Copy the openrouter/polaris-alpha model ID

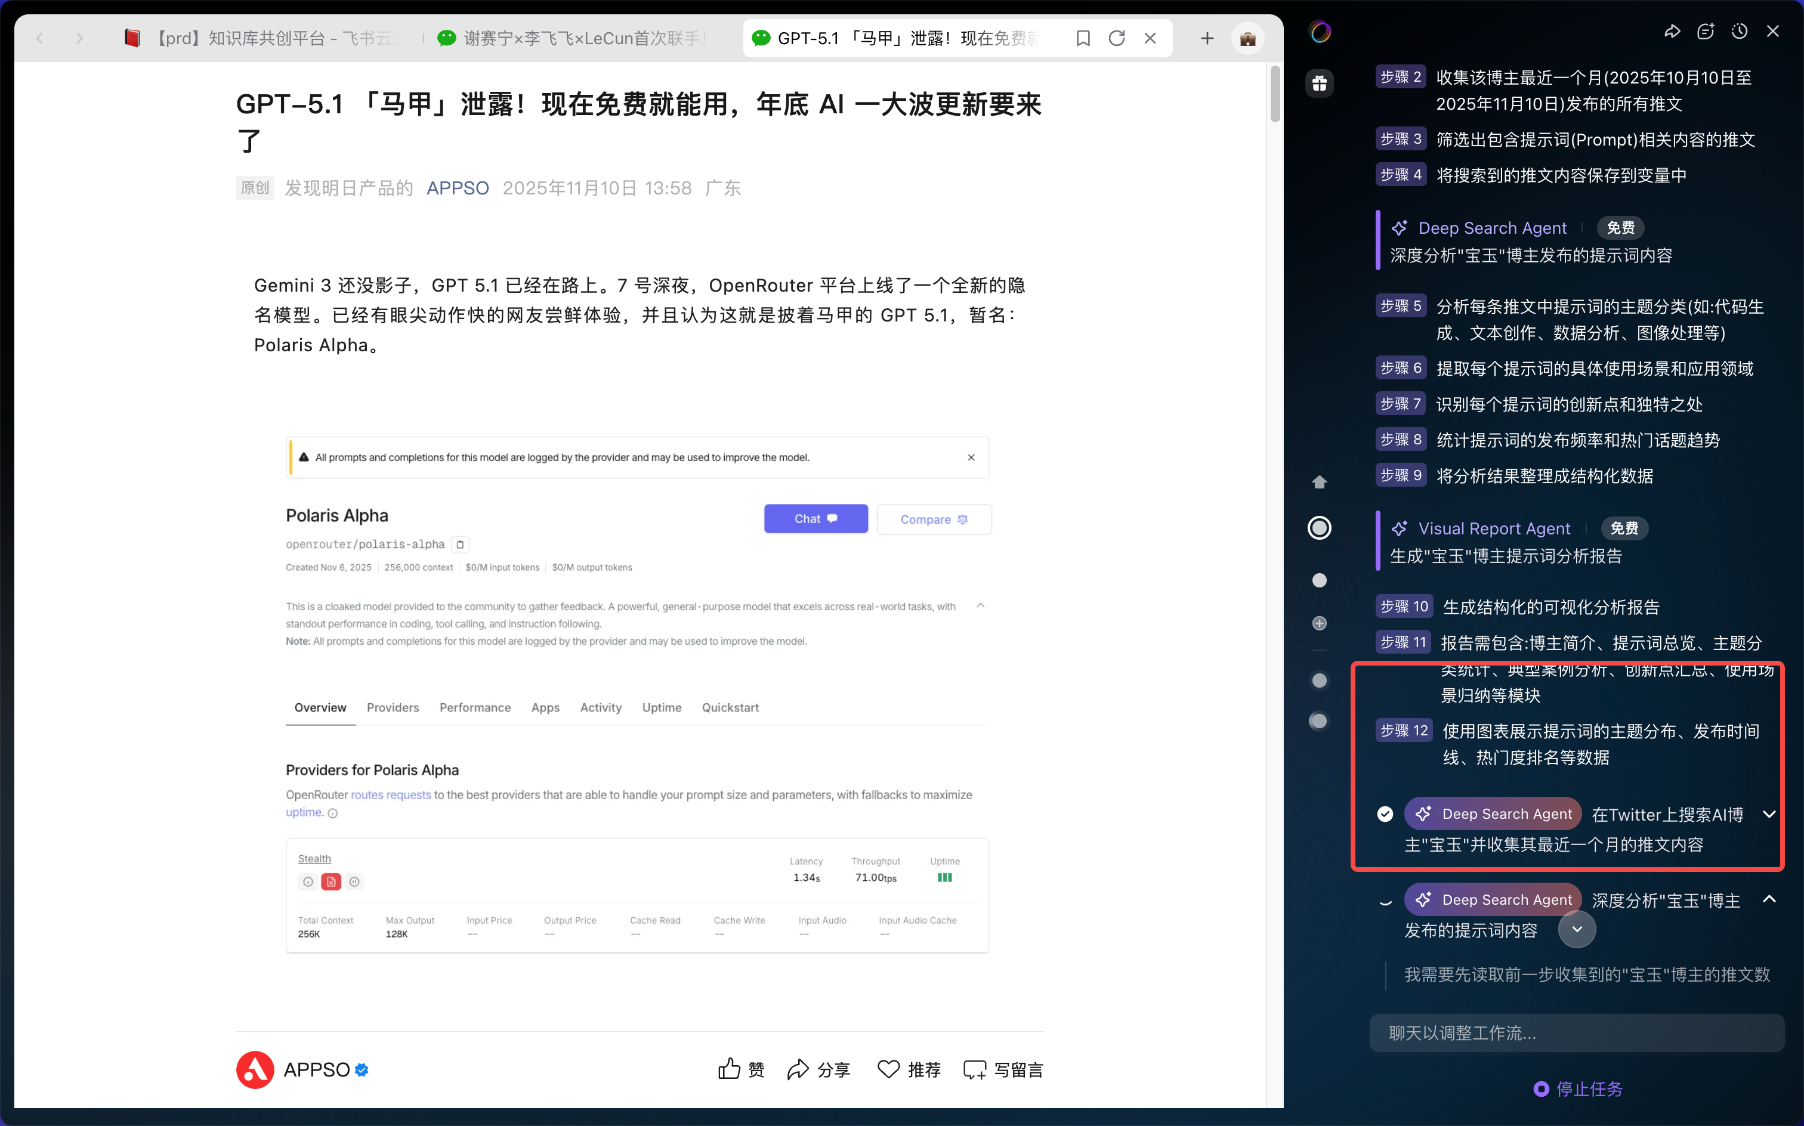coord(461,545)
